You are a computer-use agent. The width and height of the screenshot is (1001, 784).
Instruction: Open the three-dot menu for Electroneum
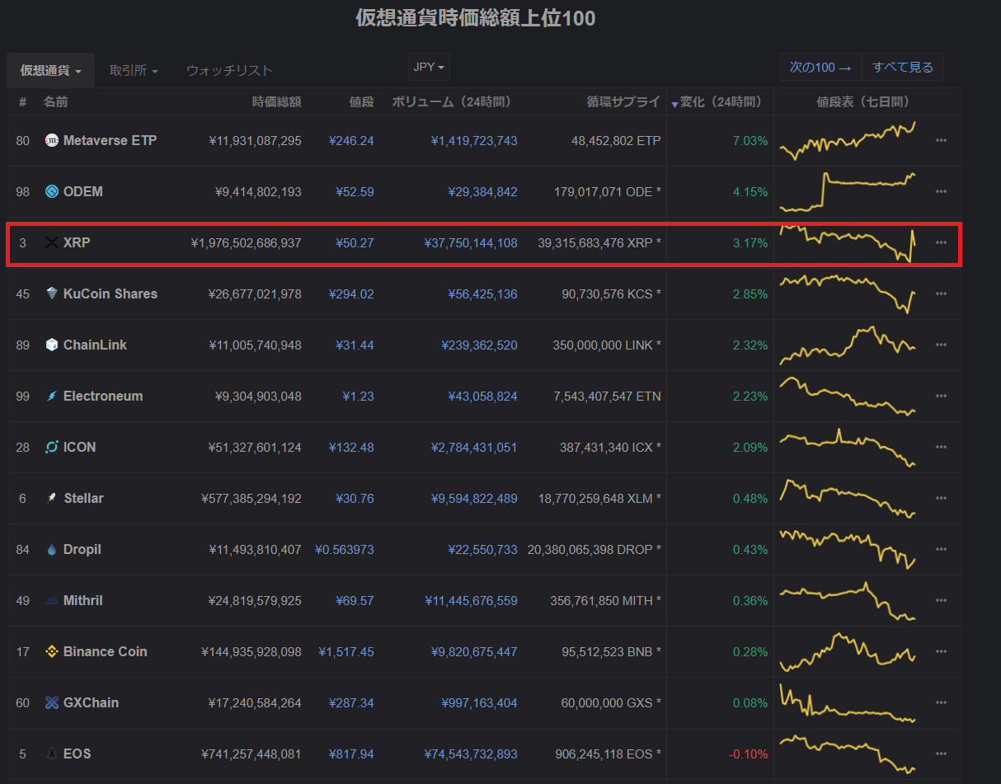941,397
